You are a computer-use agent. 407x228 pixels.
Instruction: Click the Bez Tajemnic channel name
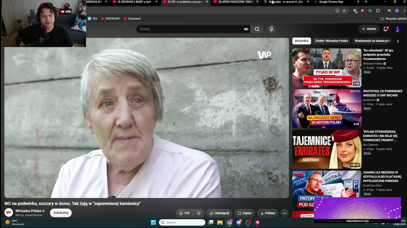click(371, 145)
